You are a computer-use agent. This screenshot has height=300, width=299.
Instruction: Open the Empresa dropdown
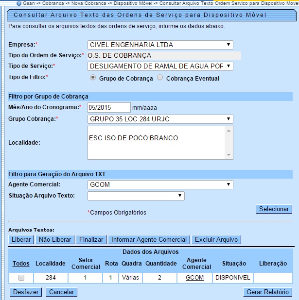tap(160, 45)
